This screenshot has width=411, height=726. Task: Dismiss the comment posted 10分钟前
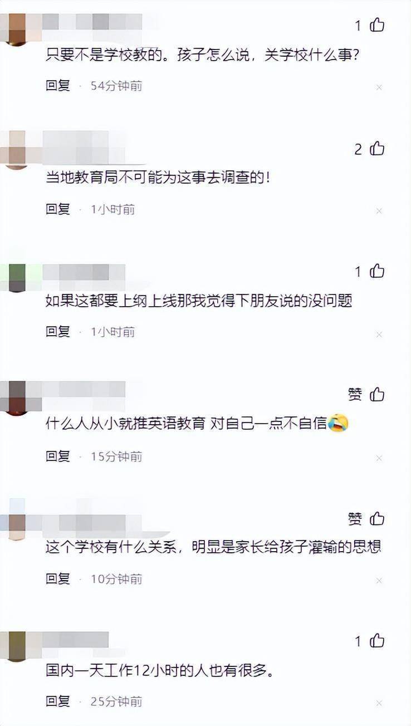pos(379,581)
